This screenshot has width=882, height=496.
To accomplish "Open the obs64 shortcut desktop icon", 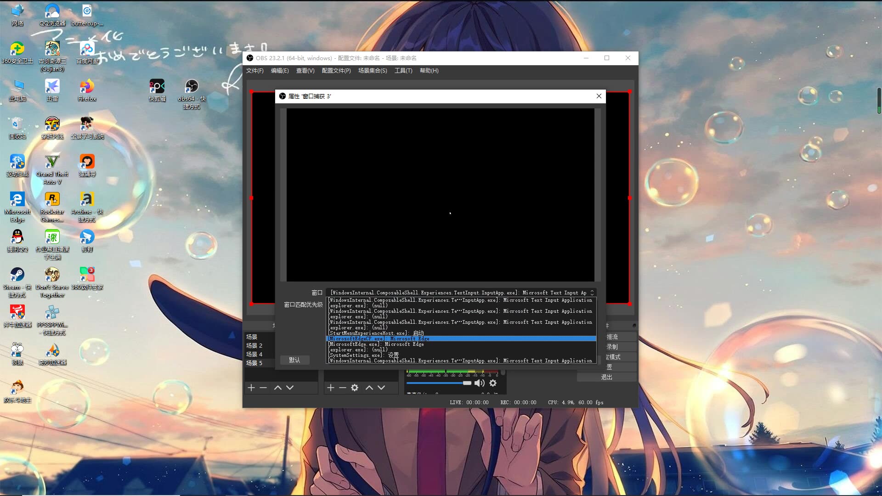I will [x=192, y=94].
